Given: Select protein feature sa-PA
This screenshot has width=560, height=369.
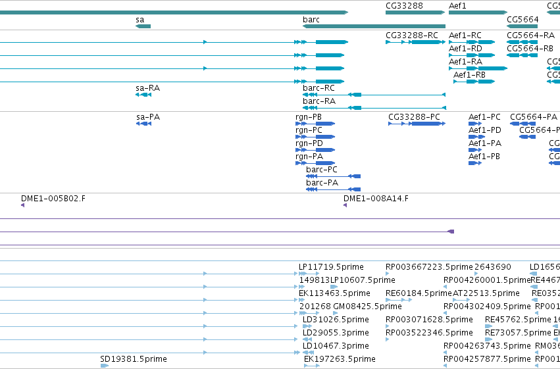Looking at the screenshot, I should click(143, 124).
